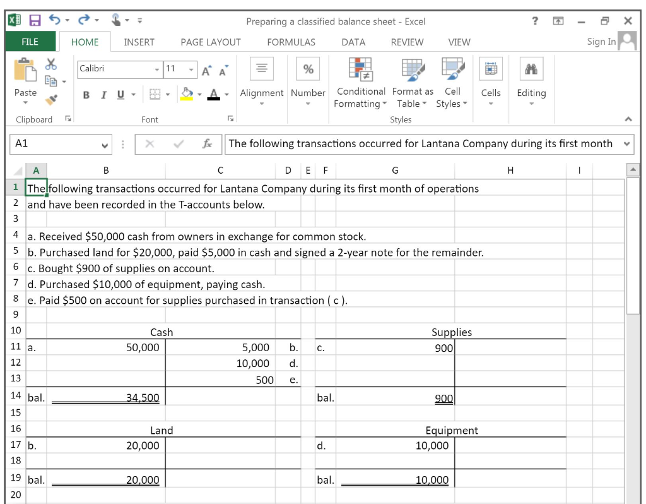Open font color dropdown arrow
The height and width of the screenshot is (504, 646).
pyautogui.click(x=226, y=95)
